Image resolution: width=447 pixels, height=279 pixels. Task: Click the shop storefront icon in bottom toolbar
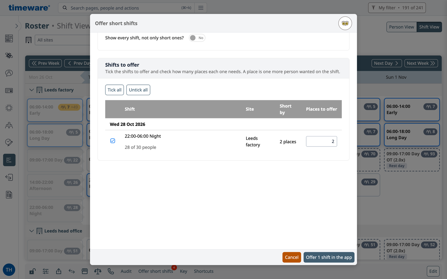pos(85,271)
